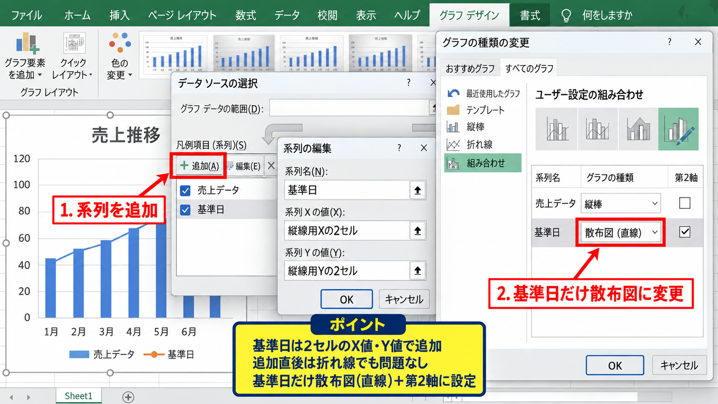This screenshot has width=718, height=404.
Task: Choose first combination chart subtype icon
Action: (557, 129)
